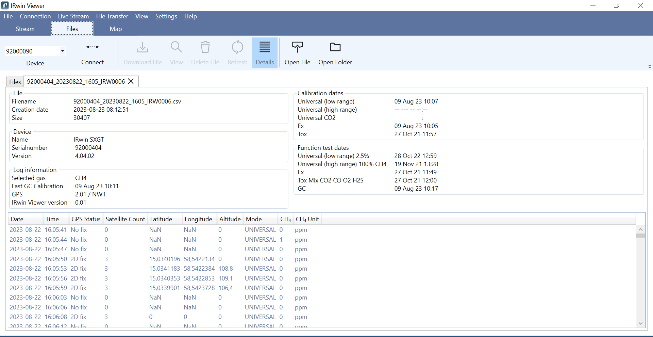Viewport: 653px width, 337px height.
Task: Click the GPS Status column header
Action: coord(86,219)
